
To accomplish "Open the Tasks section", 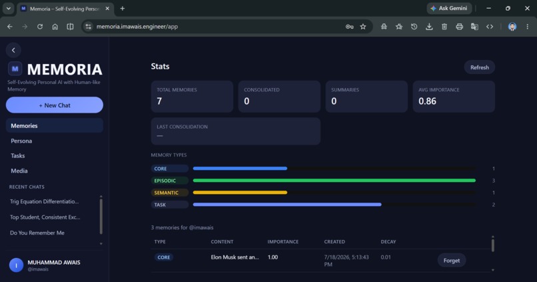I will (55, 155).
